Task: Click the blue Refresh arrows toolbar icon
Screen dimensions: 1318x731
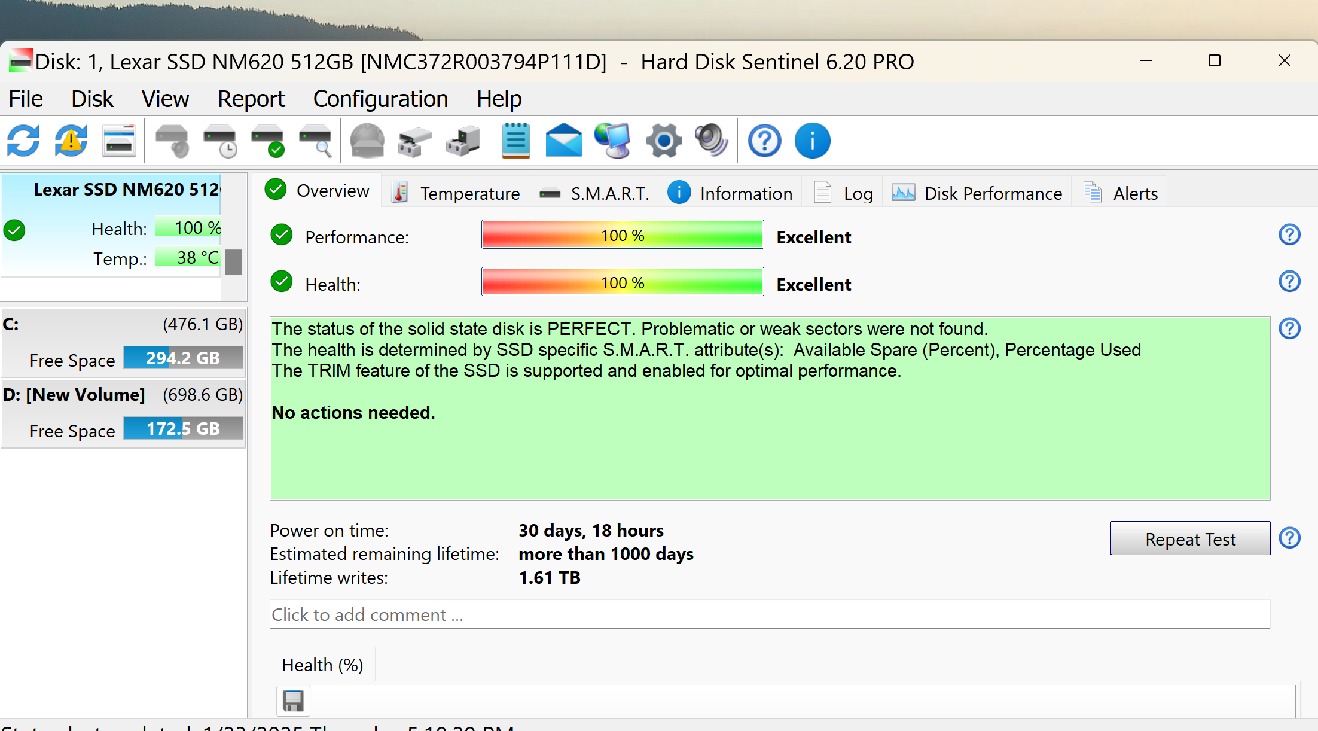Action: point(23,141)
